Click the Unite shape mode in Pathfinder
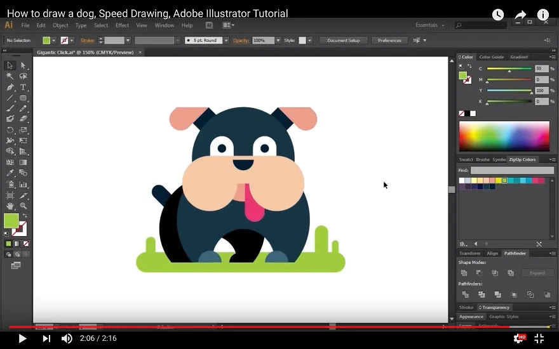This screenshot has width=559, height=349. click(x=464, y=273)
